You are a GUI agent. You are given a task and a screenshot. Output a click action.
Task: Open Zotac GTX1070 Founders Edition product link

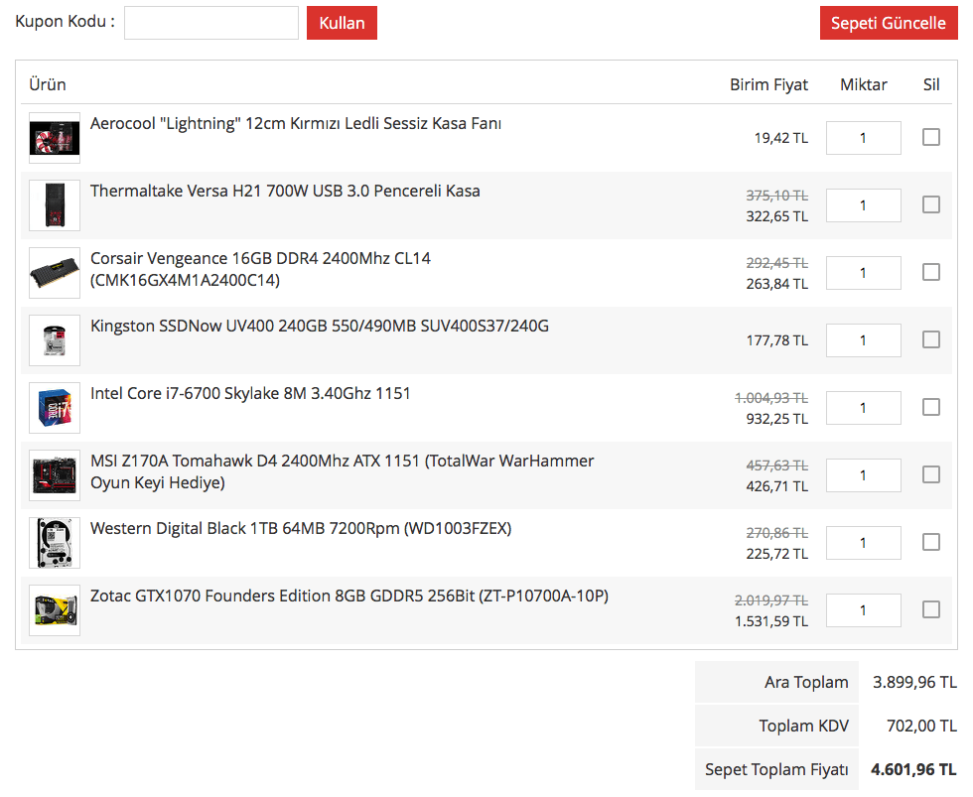click(348, 597)
